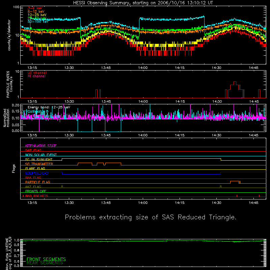Screen dimensions: 270x270
Task: Click the SC TRANSMITTER flag label
Action: pyautogui.click(x=39, y=164)
